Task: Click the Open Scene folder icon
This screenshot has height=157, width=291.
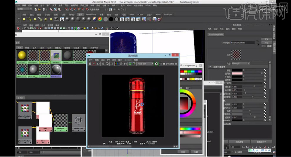Action: click(39, 9)
